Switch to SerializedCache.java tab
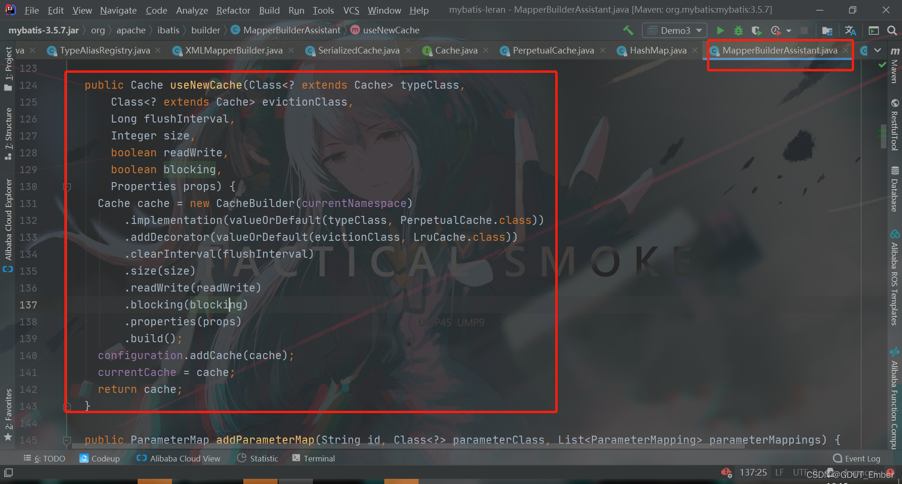The width and height of the screenshot is (902, 484). pyautogui.click(x=358, y=50)
